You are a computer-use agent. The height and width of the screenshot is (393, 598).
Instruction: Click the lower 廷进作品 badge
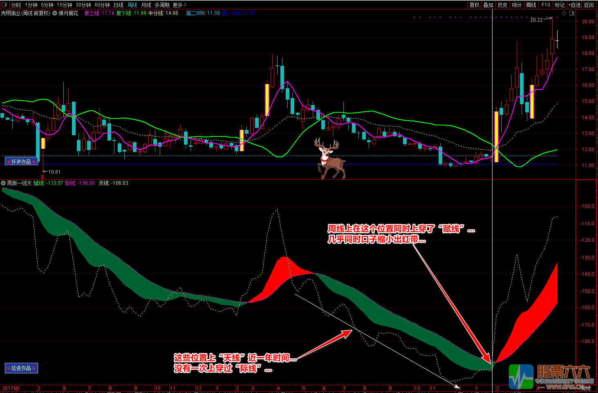21,368
